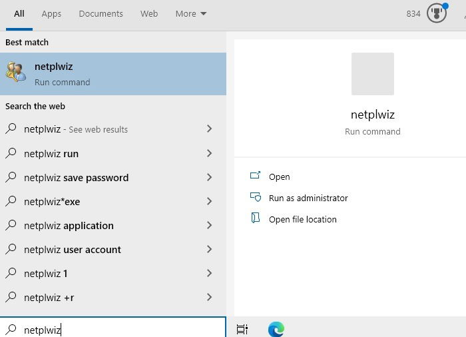Image resolution: width=466 pixels, height=337 pixels.
Task: Click the 834 rewards points count
Action: [x=413, y=14]
